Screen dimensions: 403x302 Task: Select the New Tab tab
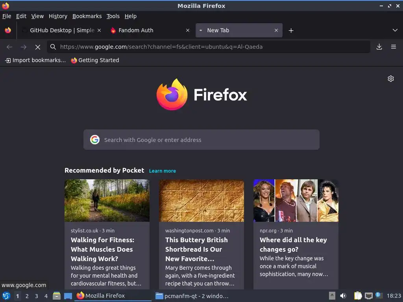click(x=239, y=30)
